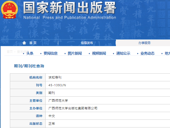This screenshot has height=128, width=170.
Task: Click the English title National Press and Publication Administration
Action: click(70, 18)
